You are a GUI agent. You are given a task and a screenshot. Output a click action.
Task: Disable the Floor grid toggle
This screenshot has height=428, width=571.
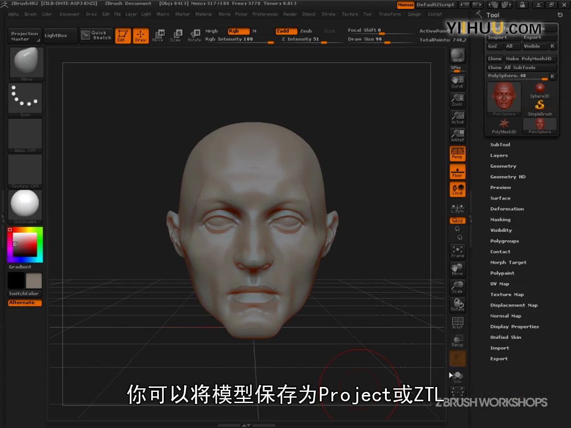[x=457, y=171]
